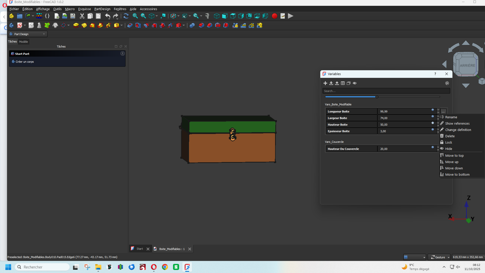485x273 pixels.
Task: Click the export variables upload icon
Action: coord(337,83)
